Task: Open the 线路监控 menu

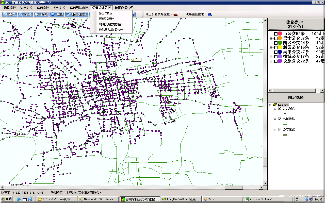Action: click(x=10, y=8)
